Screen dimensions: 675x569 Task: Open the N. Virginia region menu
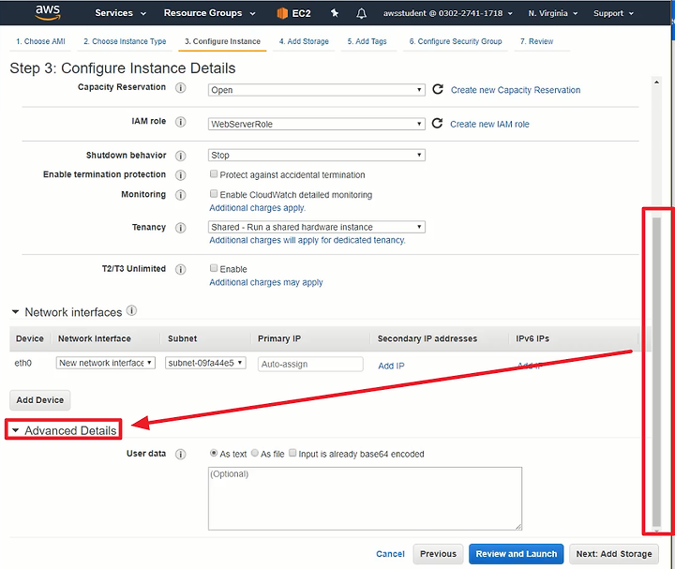pyautogui.click(x=553, y=13)
